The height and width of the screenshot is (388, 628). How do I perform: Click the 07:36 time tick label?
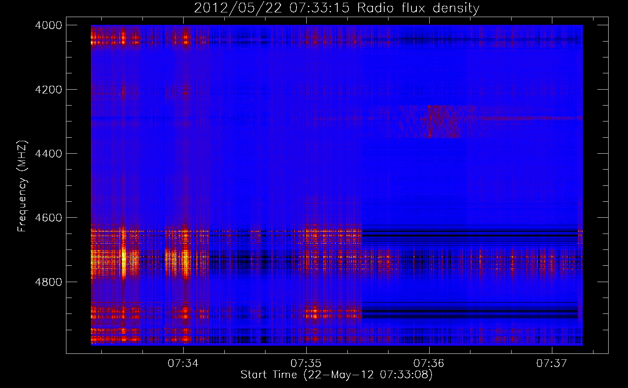(429, 364)
